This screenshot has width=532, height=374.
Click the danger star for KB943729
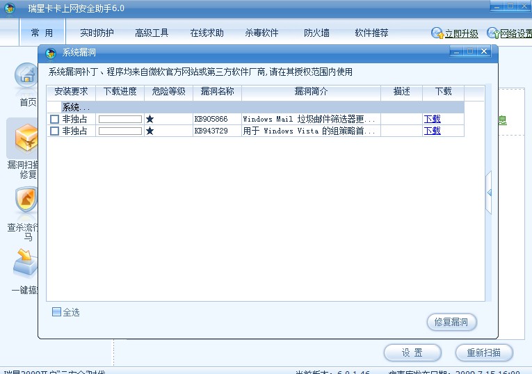coord(150,131)
